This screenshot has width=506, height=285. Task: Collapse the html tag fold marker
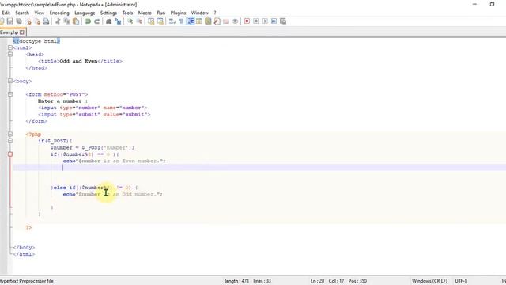pyautogui.click(x=10, y=47)
